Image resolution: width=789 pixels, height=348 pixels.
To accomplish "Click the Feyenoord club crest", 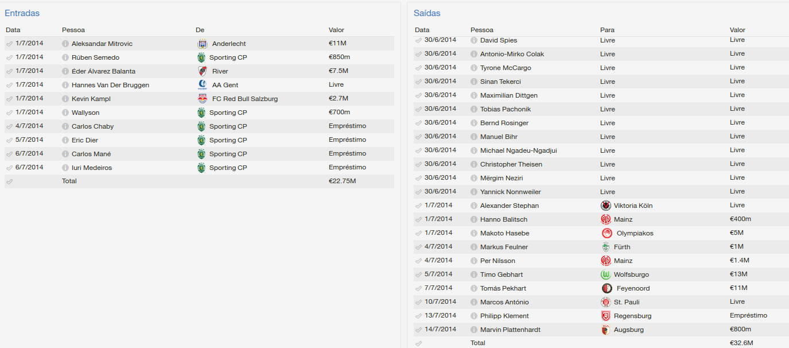I will 607,288.
